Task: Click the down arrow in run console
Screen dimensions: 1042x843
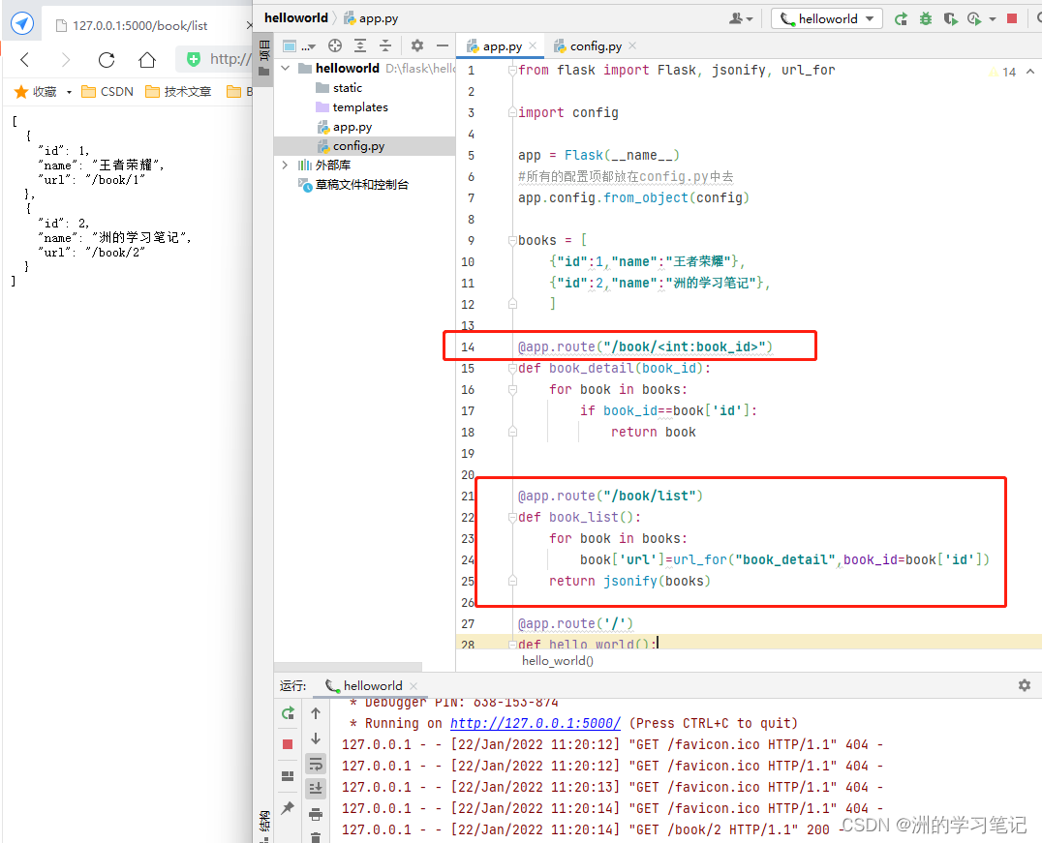Action: [x=316, y=738]
